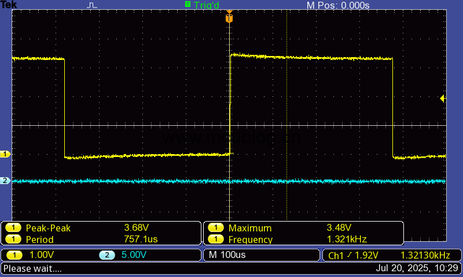Select the channel 1 ground reference marker
The image size is (463, 277).
6,154
